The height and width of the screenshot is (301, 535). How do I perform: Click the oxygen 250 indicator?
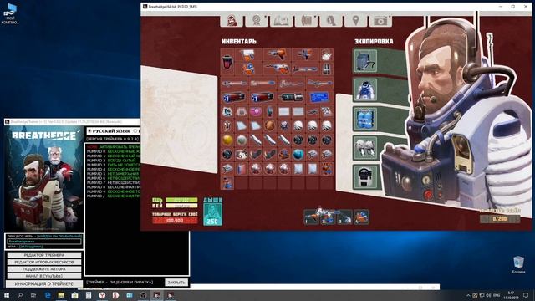click(x=212, y=214)
